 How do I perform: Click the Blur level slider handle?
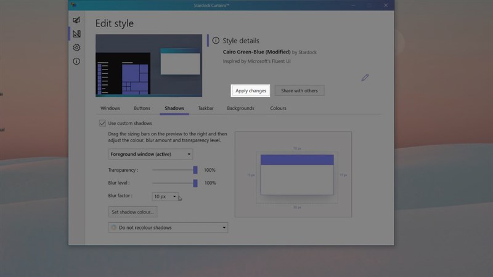195,183
